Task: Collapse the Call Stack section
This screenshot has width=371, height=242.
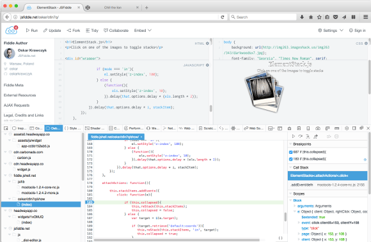Action: coord(290,167)
